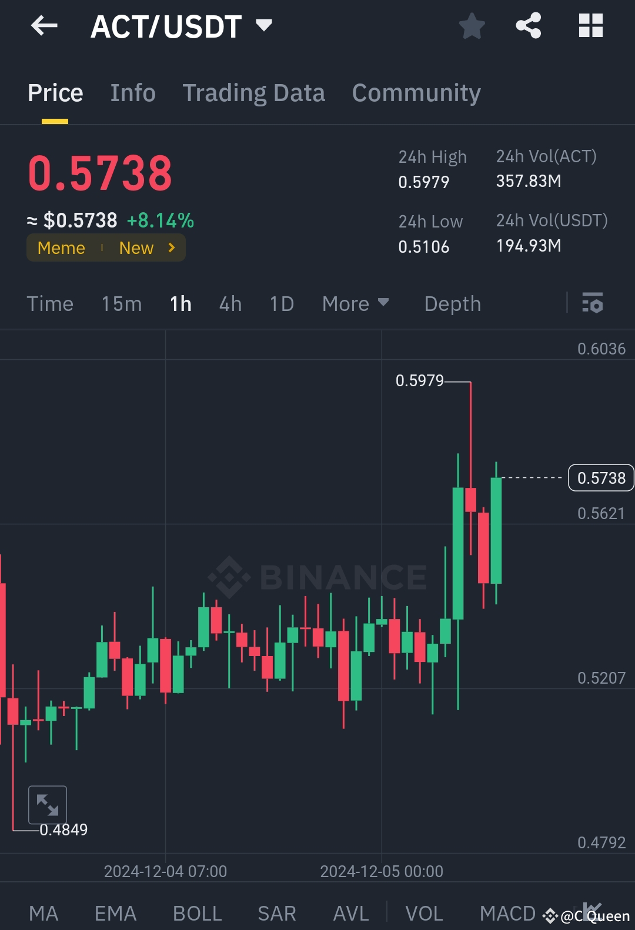Screen dimensions: 635x930
Task: Open the Community tab
Action: [x=416, y=92]
